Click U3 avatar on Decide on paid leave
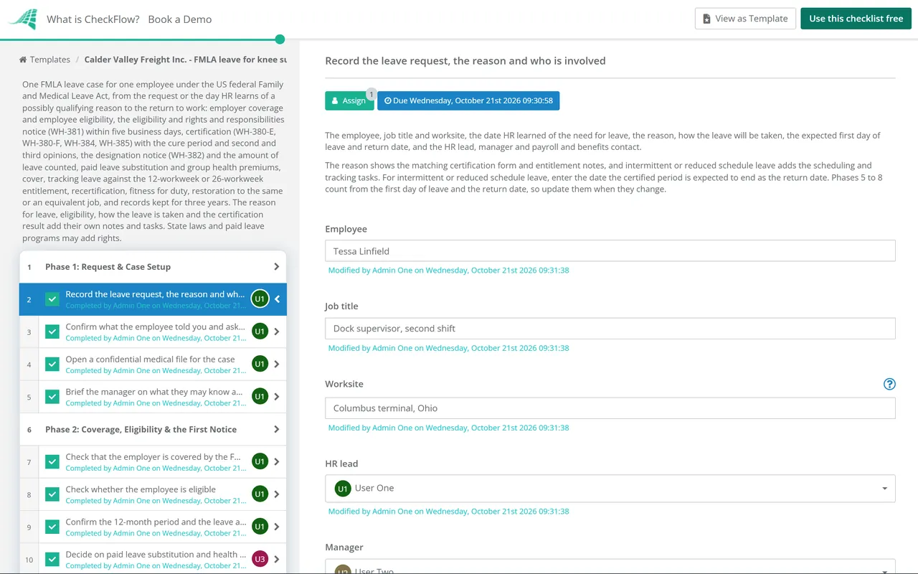This screenshot has width=918, height=574. click(260, 559)
